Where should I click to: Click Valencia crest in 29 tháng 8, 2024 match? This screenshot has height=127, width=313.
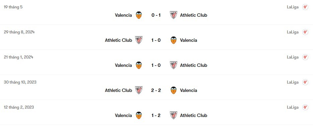[174, 40]
